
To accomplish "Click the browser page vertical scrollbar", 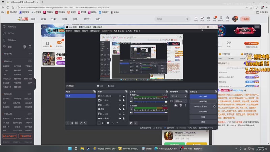I will 268,25.
